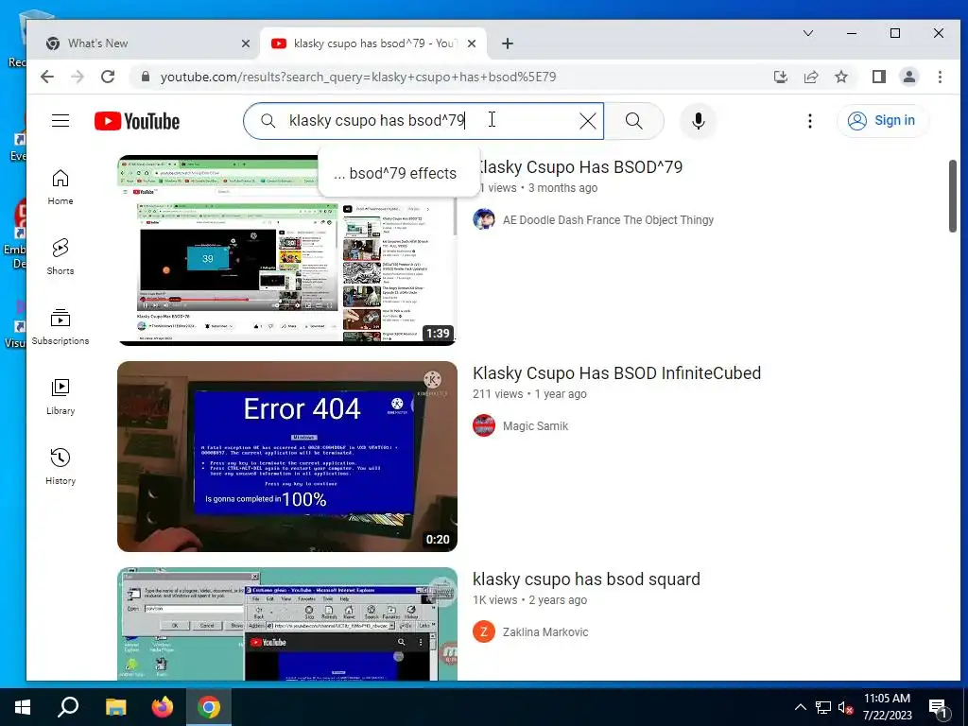Open Shorts in YouTube sidebar
968x726 pixels.
point(60,257)
